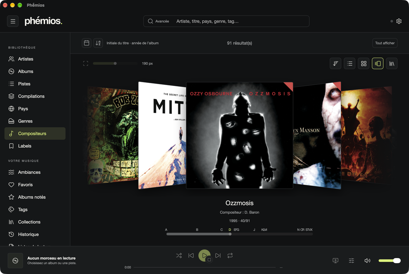Select Pays in the library
Screen dimensions: 409x274
pos(35,109)
